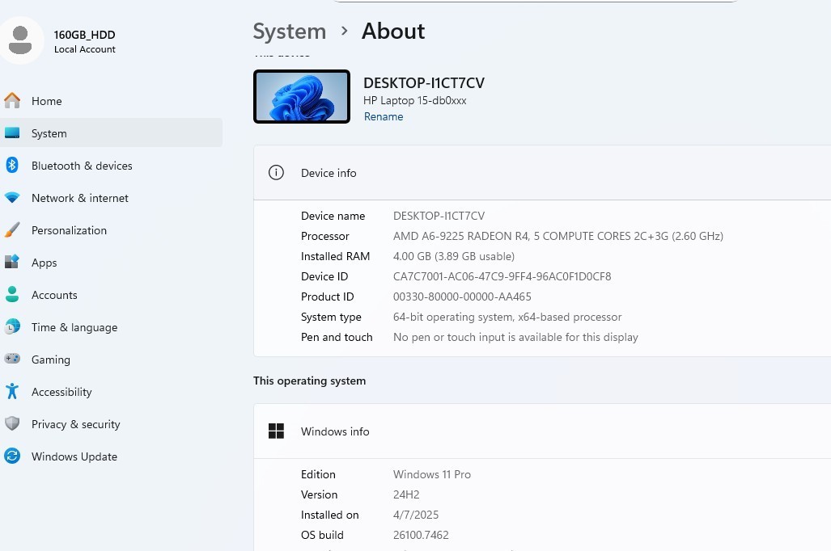Viewport: 831px width, 551px height.
Task: Click the Windows 11 Pro edition value
Action: tap(432, 473)
